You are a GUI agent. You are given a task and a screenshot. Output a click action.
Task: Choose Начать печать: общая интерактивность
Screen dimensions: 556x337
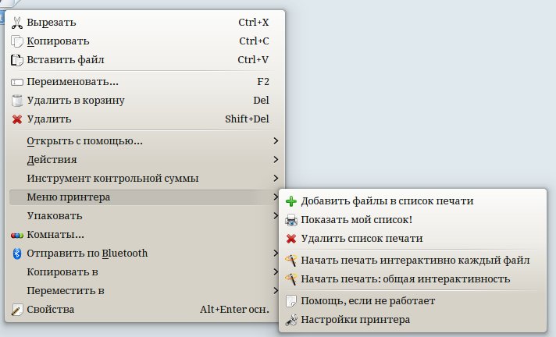point(405,279)
